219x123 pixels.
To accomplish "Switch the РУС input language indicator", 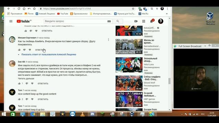I will pyautogui.click(x=203, y=114).
